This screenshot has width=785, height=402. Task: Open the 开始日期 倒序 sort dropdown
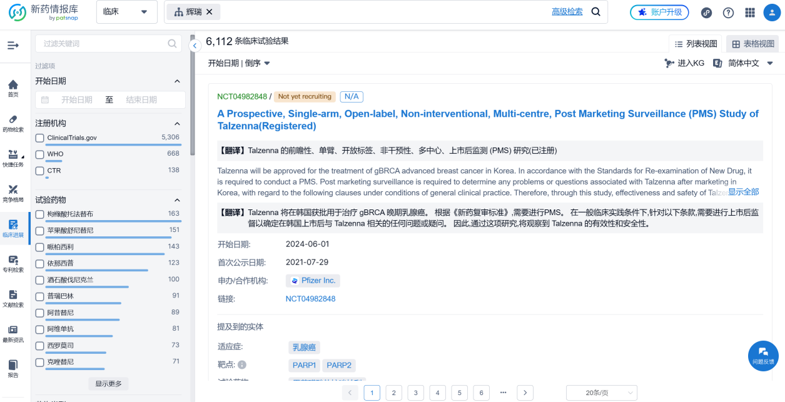point(239,63)
